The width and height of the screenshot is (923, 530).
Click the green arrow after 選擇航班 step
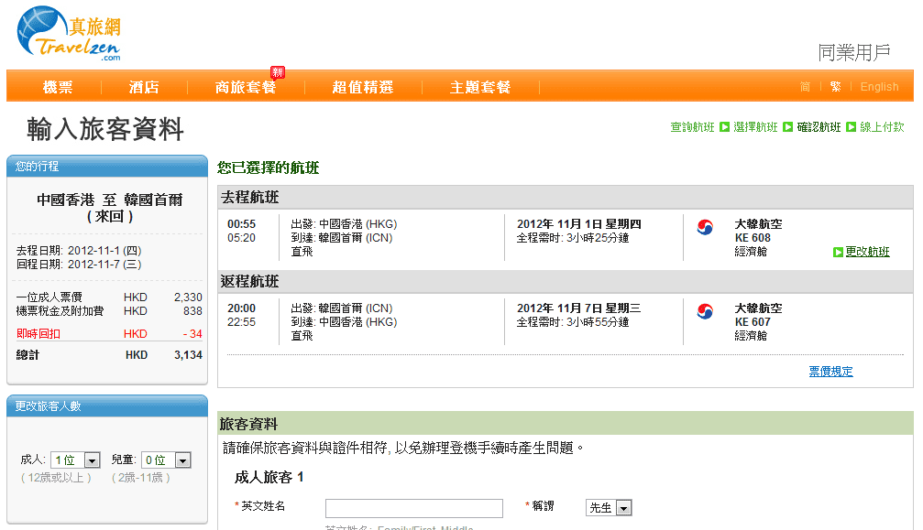(787, 127)
